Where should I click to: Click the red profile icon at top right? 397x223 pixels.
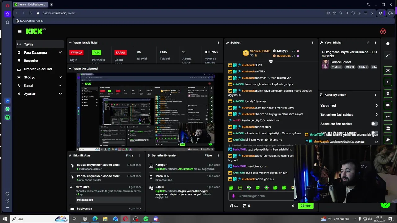coord(383,31)
